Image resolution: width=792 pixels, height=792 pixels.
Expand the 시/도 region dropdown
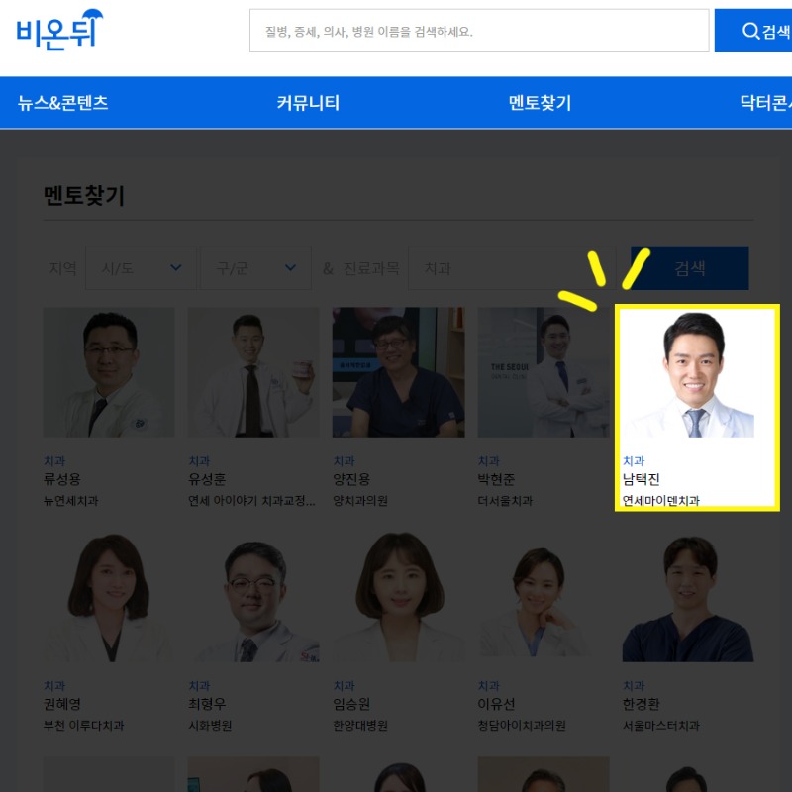pos(141,267)
